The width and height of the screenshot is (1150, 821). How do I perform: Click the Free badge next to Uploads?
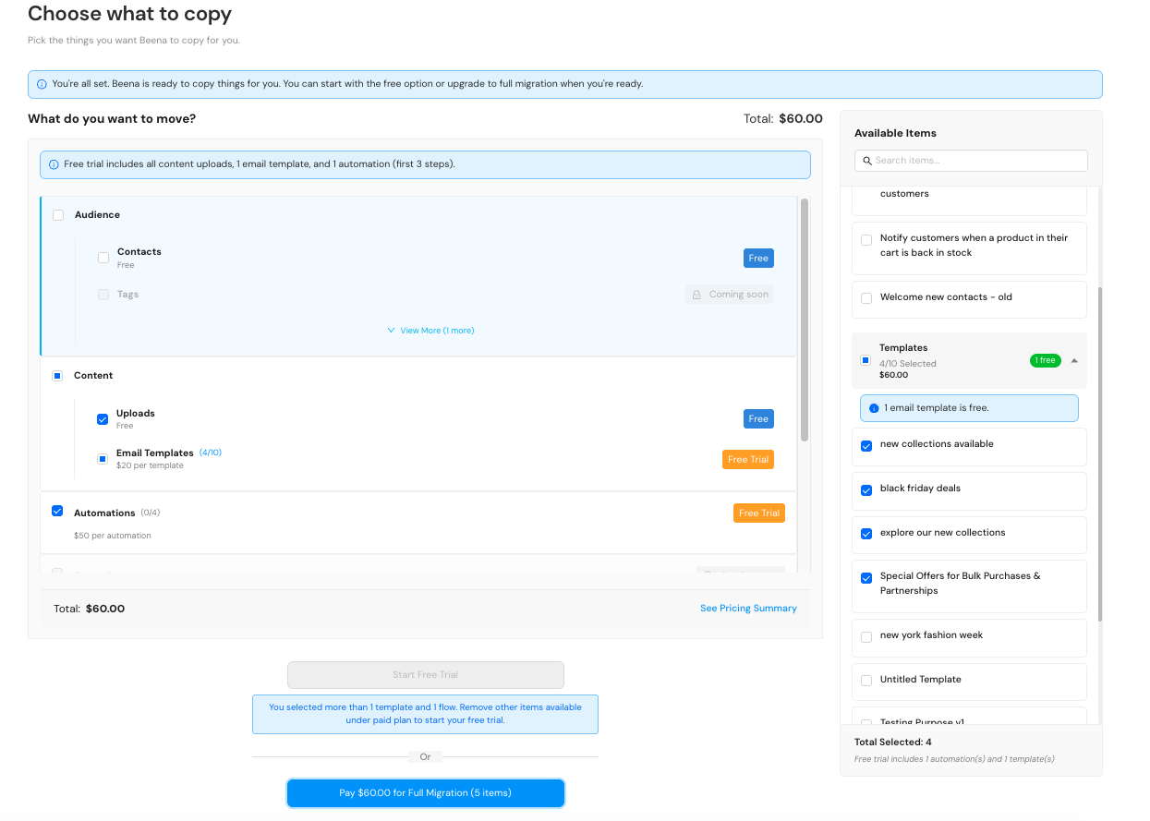[x=758, y=418]
